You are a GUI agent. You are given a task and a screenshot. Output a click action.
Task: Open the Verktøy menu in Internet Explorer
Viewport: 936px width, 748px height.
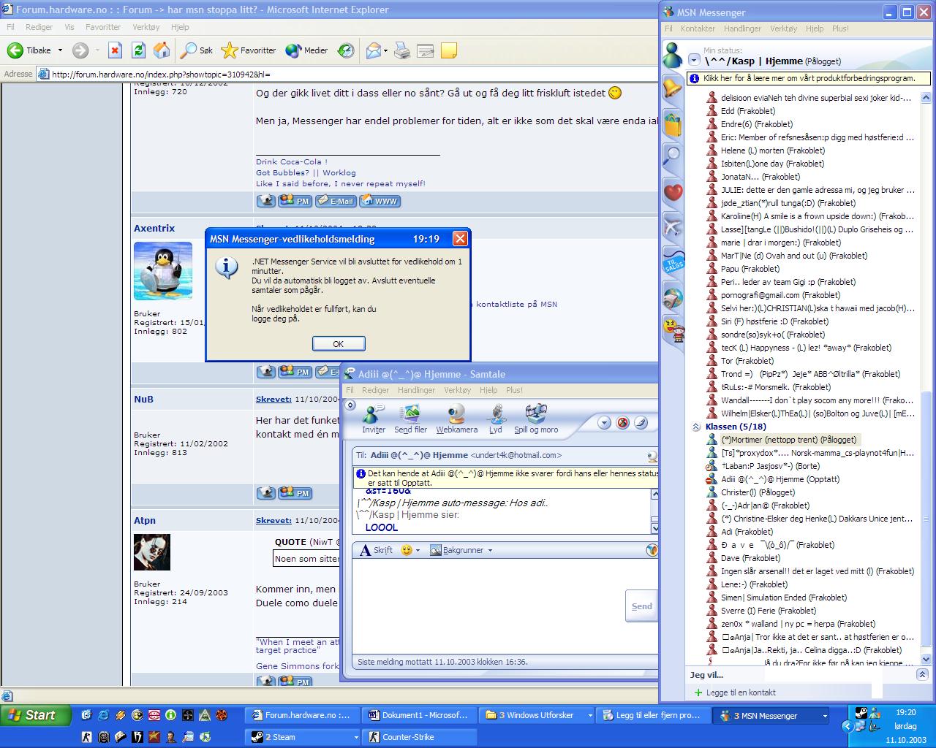[x=146, y=27]
